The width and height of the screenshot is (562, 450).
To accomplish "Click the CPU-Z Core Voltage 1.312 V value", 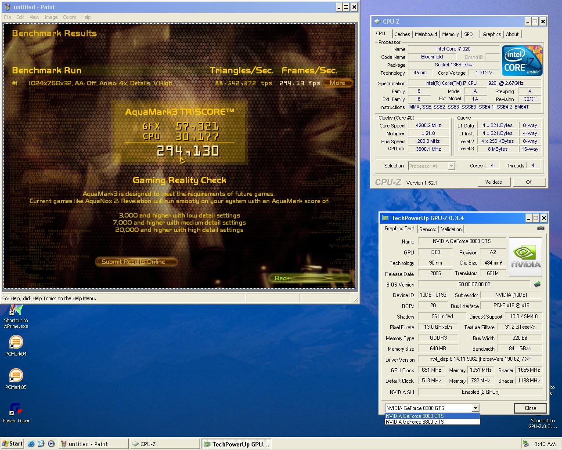I will point(483,73).
